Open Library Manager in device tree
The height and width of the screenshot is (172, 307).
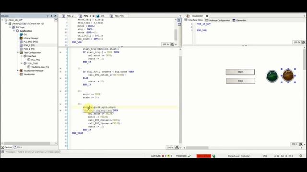coord(31,38)
